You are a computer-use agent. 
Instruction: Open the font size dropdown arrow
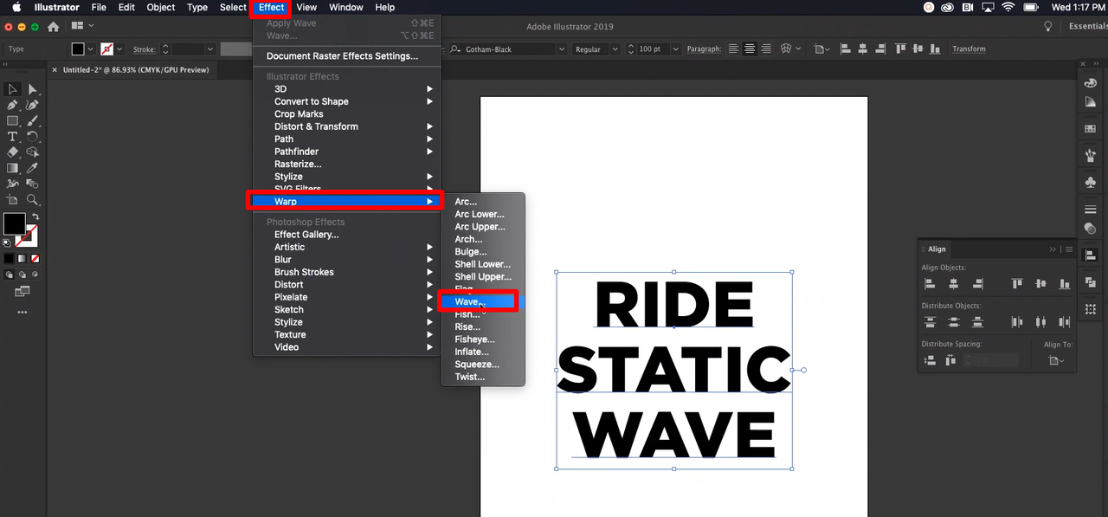pos(676,49)
